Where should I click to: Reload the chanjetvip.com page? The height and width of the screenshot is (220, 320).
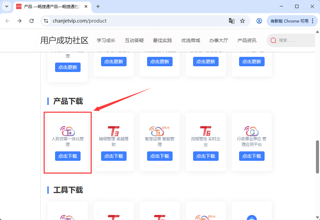click(x=32, y=21)
